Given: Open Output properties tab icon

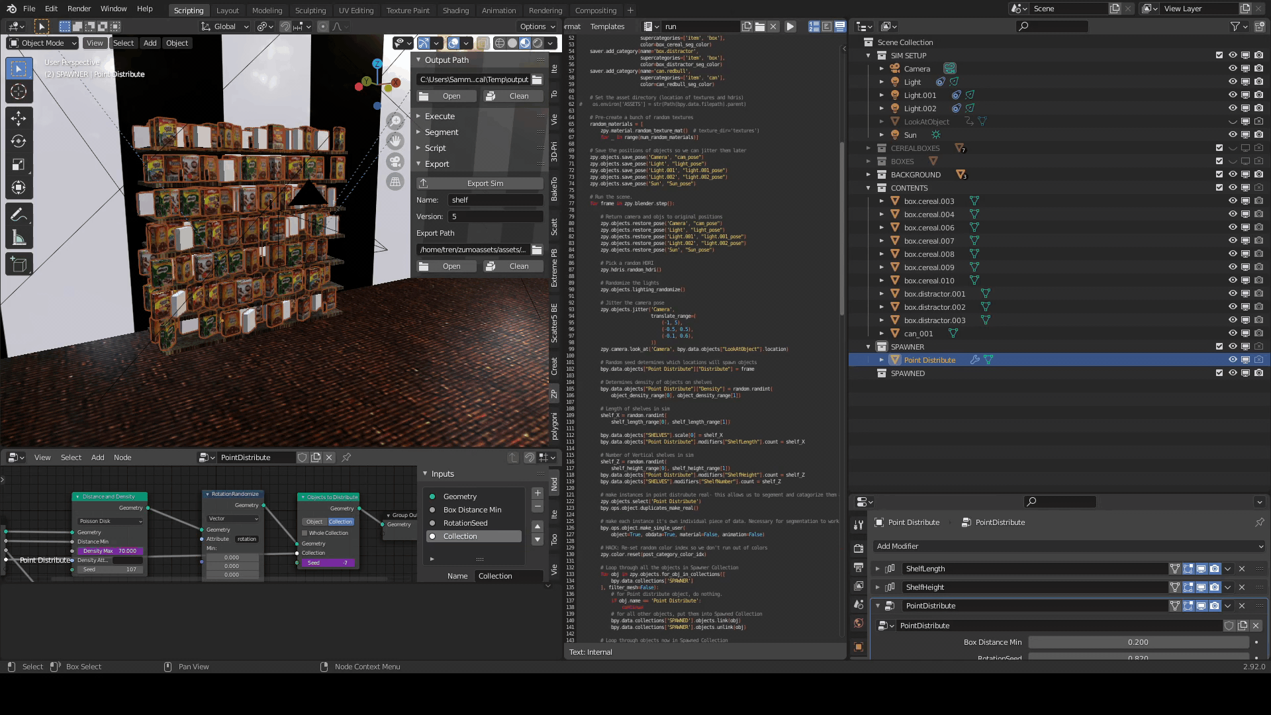Looking at the screenshot, I should click(859, 567).
